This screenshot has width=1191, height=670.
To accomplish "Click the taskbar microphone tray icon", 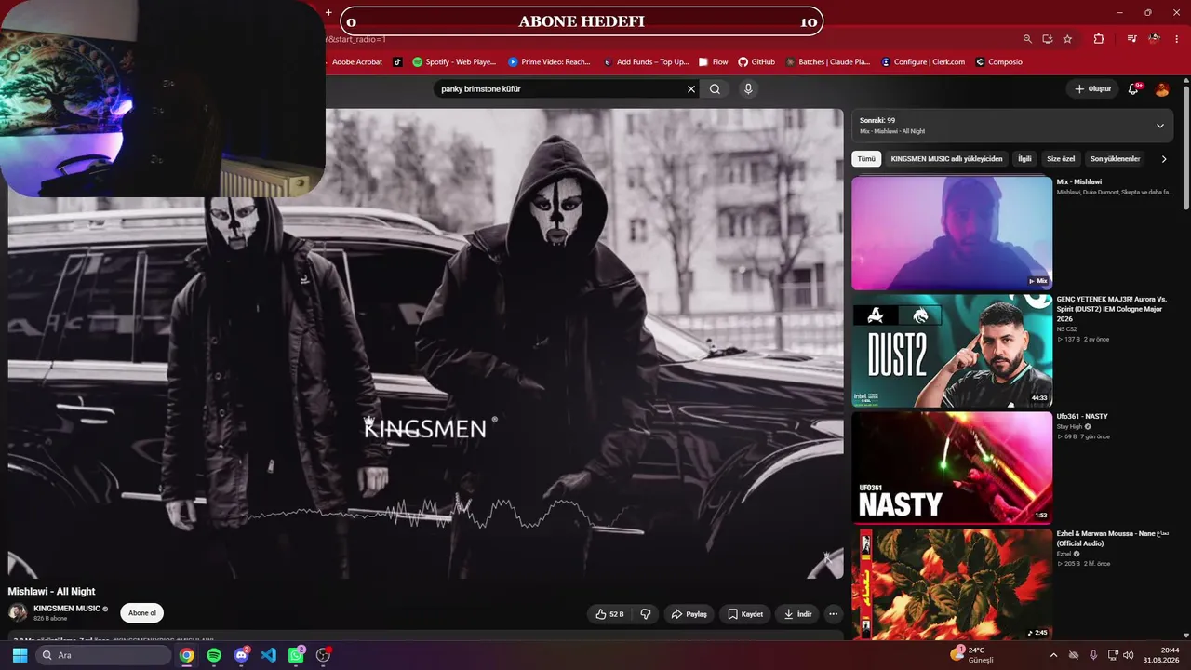I will point(1093,655).
